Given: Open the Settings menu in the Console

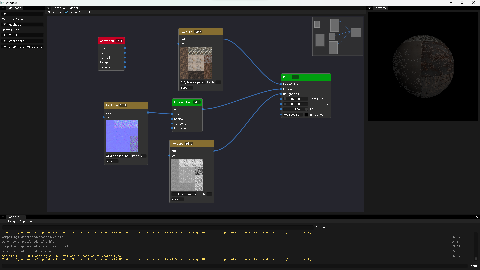Looking at the screenshot, I should (x=10, y=221).
